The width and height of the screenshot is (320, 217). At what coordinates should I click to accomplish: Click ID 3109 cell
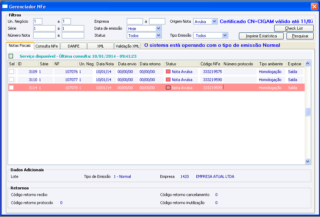click(28, 71)
